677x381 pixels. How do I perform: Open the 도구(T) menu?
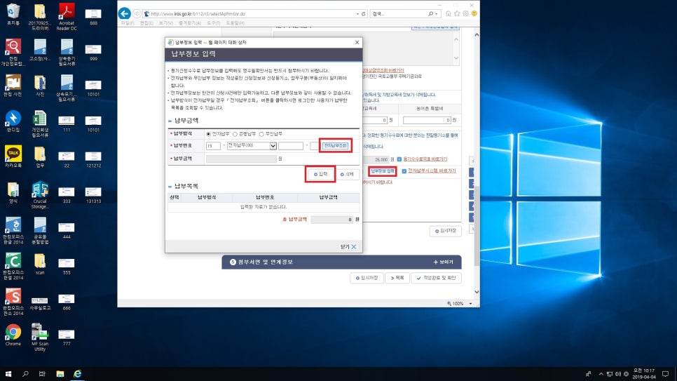coord(213,23)
